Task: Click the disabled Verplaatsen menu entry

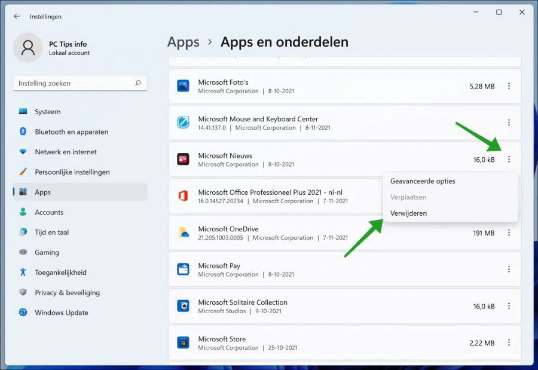Action: tap(450, 197)
